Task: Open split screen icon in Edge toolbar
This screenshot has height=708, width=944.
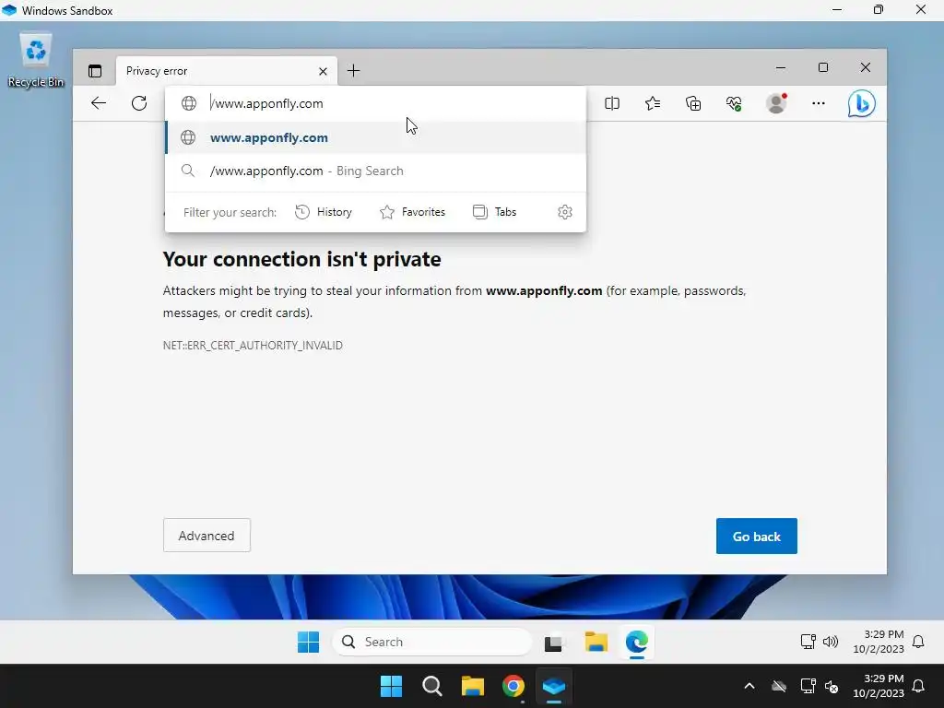Action: 612,103
